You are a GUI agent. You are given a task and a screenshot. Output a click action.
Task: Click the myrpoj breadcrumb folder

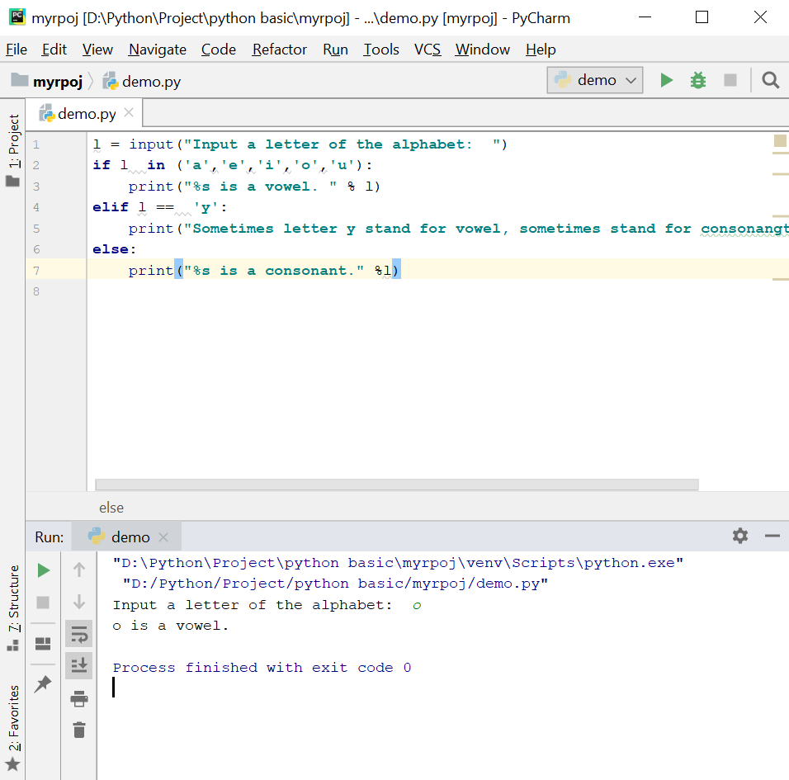click(47, 81)
